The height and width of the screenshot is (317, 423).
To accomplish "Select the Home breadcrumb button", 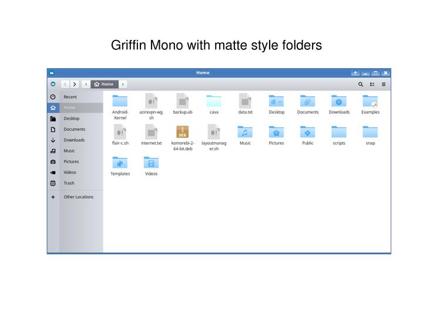I will [104, 85].
